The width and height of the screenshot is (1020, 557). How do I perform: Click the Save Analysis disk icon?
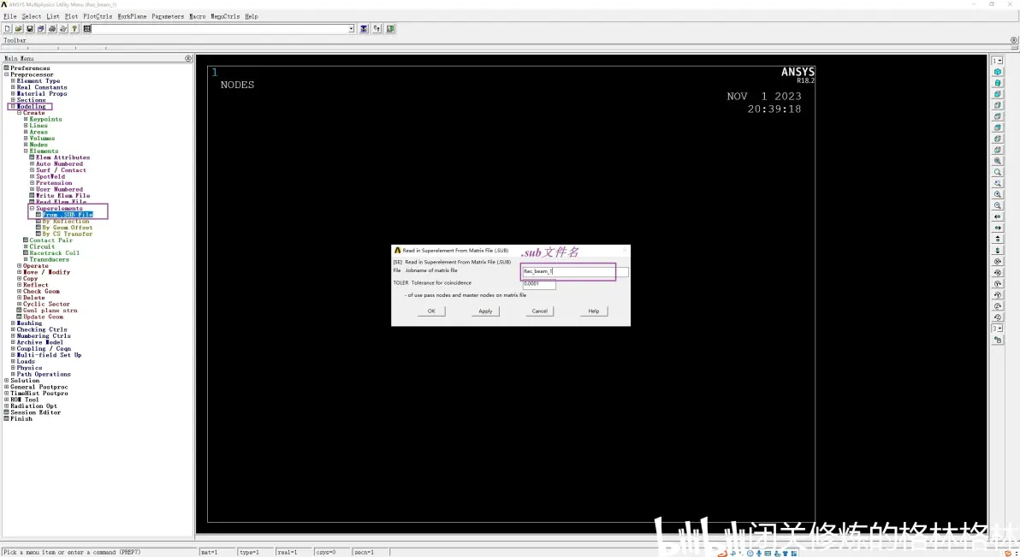click(x=29, y=28)
